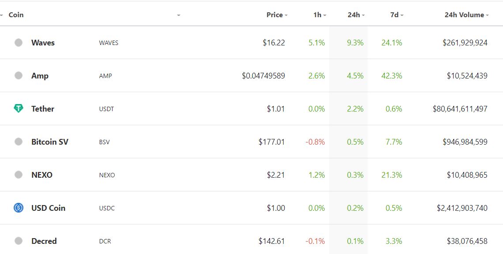The height and width of the screenshot is (254, 503).
Task: Sort by the 24h Volume column
Action: tap(466, 15)
